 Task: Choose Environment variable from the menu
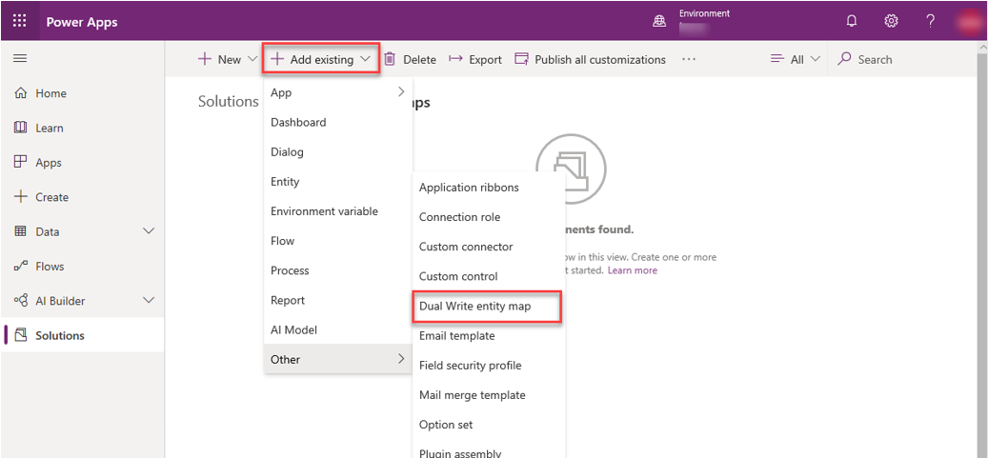pos(324,211)
